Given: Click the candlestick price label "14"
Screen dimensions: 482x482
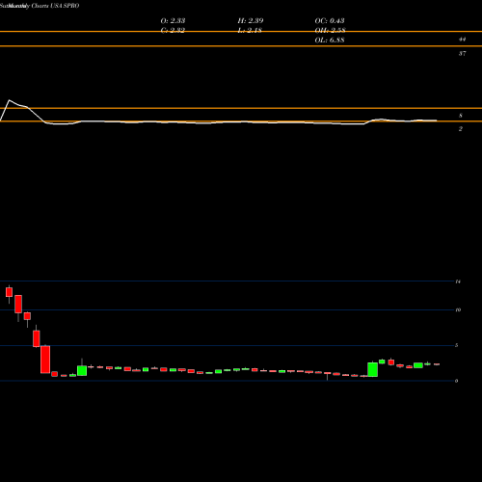Looking at the screenshot, I should [x=458, y=281].
